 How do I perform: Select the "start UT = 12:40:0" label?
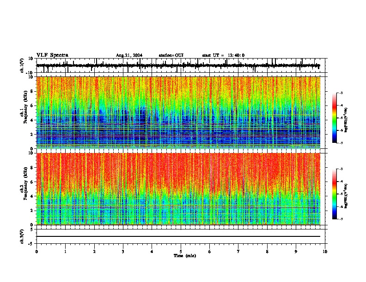tap(223, 55)
